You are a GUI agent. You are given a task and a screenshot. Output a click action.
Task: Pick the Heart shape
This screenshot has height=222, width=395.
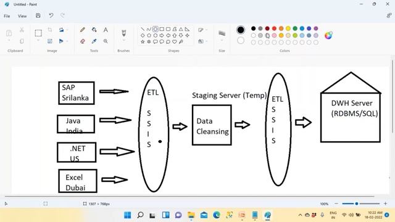[174, 42]
